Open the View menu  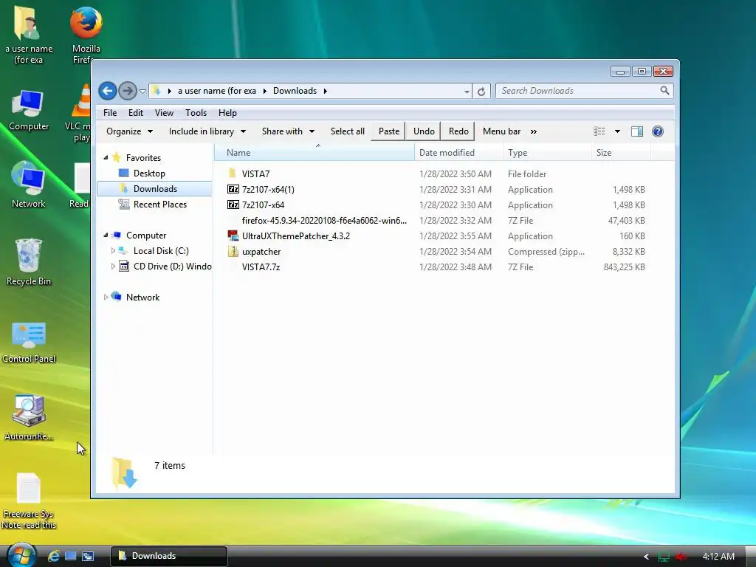[164, 113]
